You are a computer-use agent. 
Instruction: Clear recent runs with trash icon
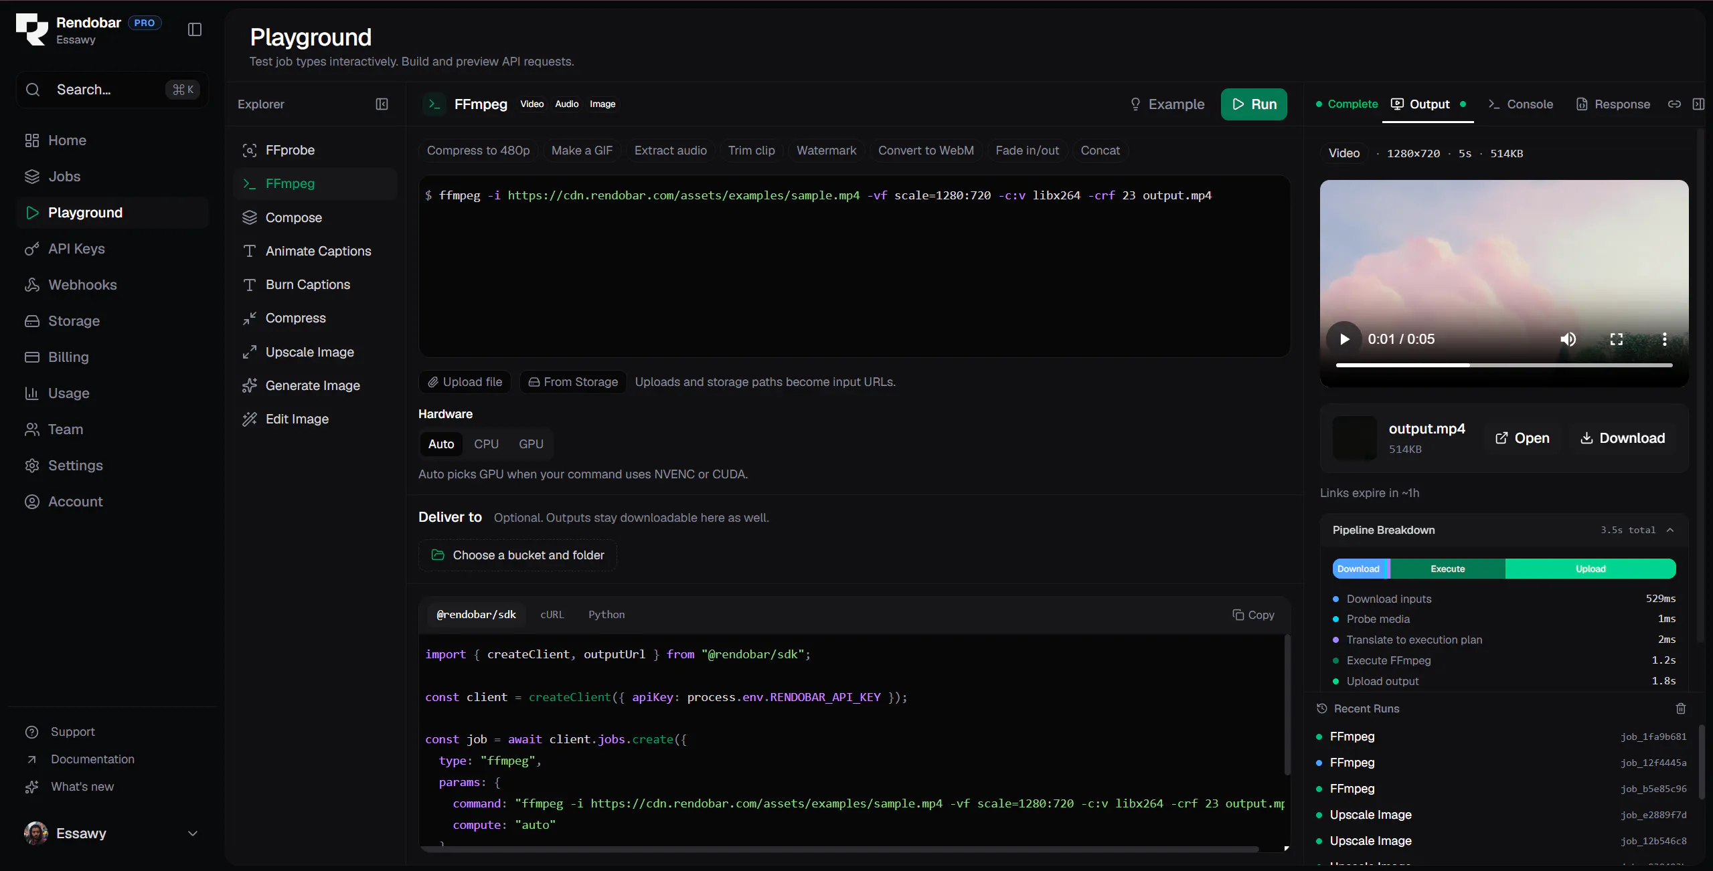[1680, 708]
